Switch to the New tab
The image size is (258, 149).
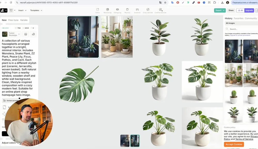point(4,20)
